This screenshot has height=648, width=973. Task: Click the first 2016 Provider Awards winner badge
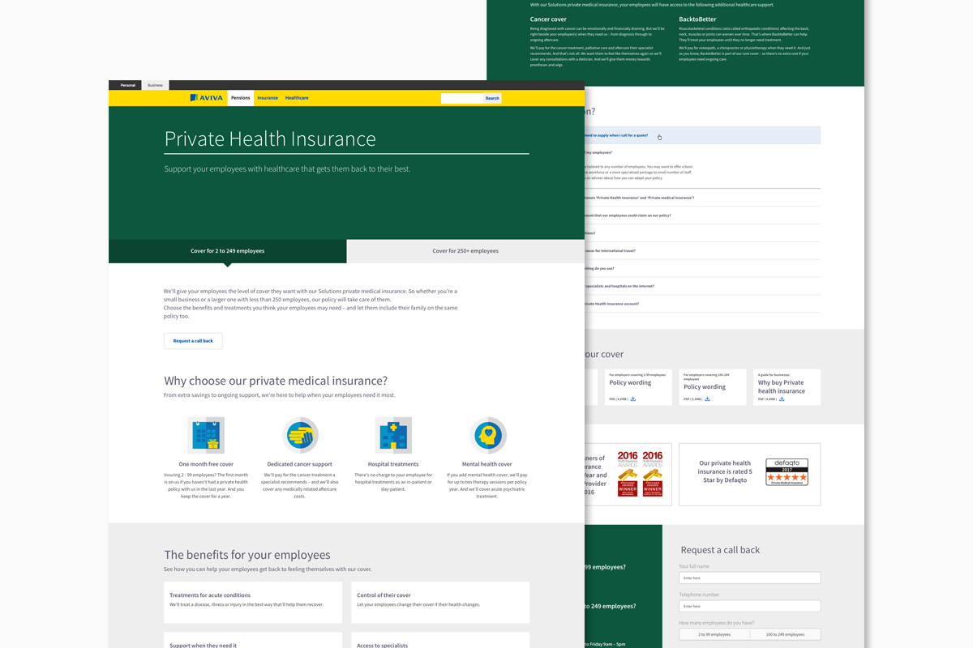click(x=628, y=474)
